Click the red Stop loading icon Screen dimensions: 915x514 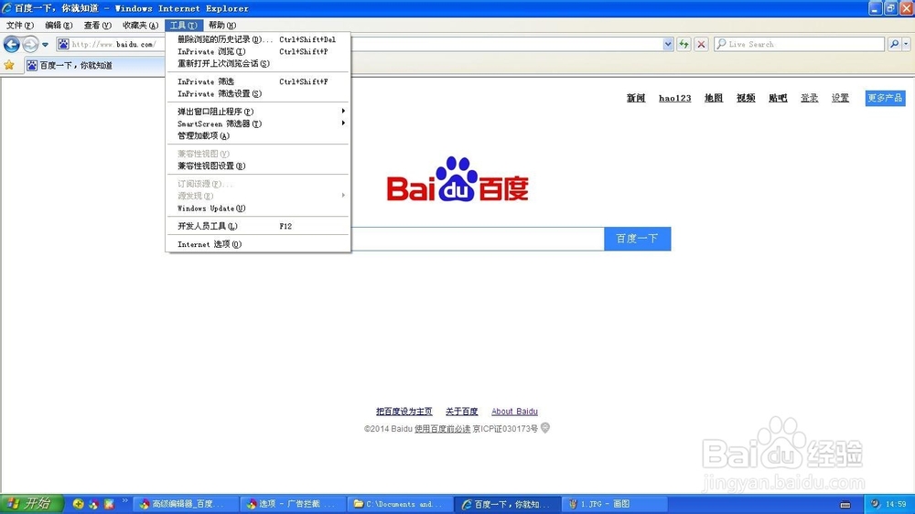701,44
